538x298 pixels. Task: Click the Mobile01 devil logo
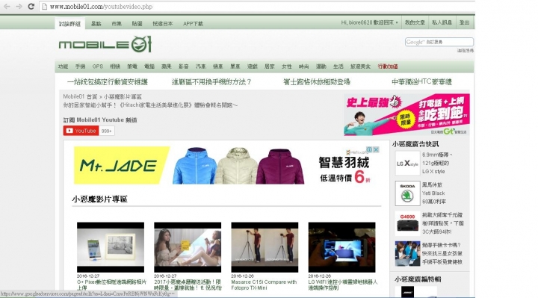click(141, 44)
